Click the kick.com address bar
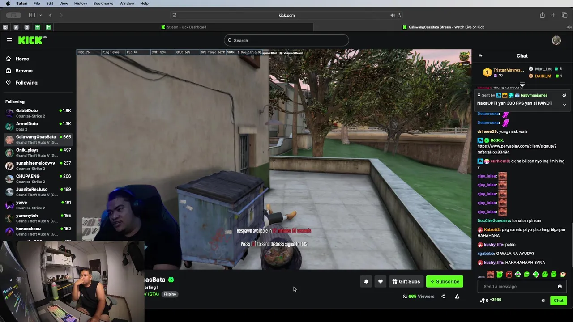The width and height of the screenshot is (573, 322). [x=286, y=15]
